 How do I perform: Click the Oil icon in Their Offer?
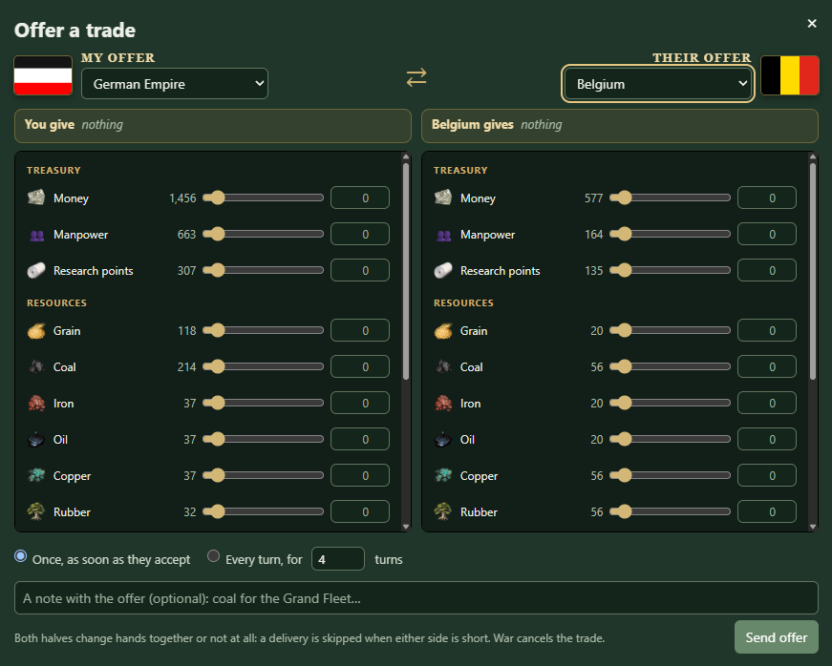tap(443, 439)
